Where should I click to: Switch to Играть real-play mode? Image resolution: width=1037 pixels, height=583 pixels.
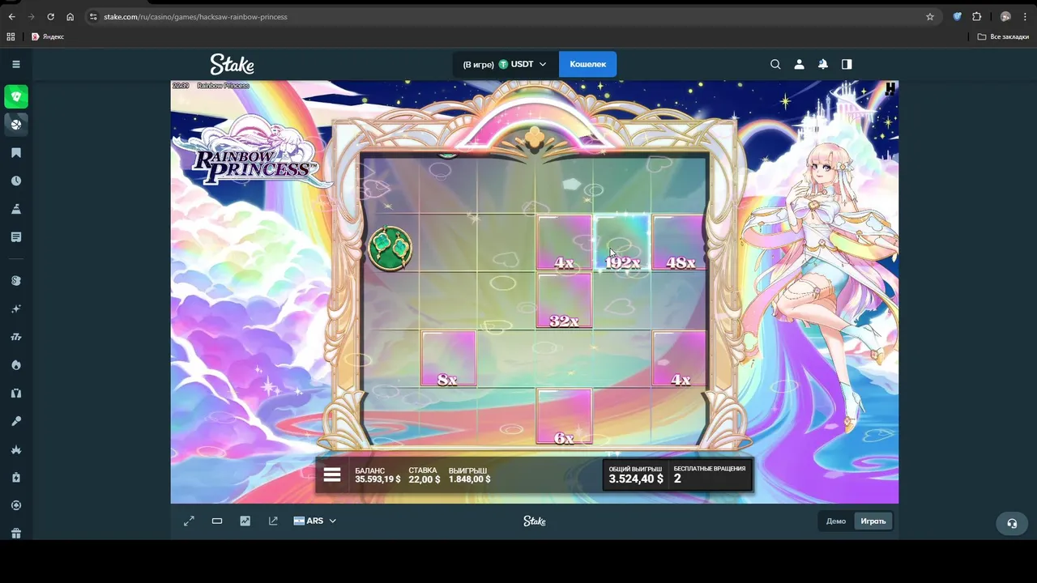[x=873, y=521]
